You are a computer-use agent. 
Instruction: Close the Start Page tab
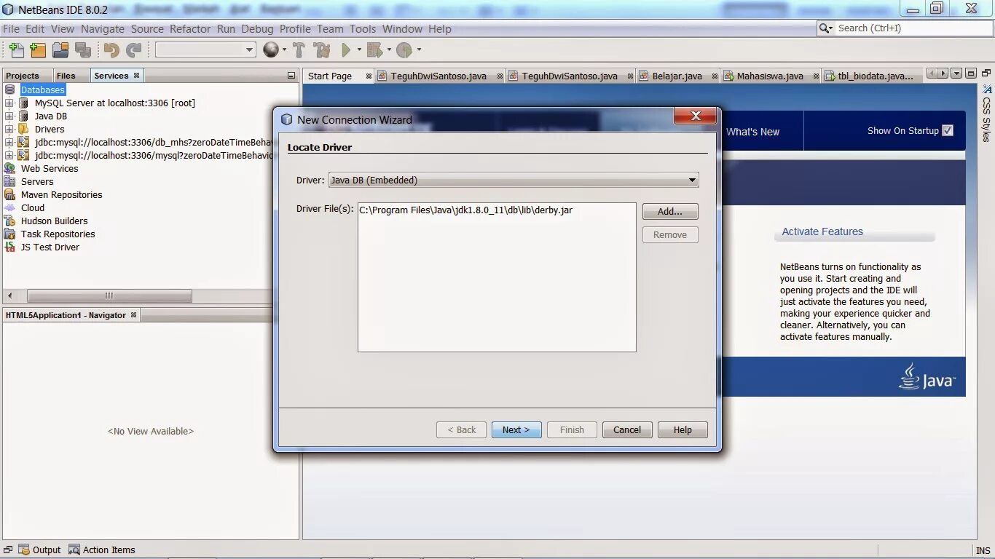point(369,76)
